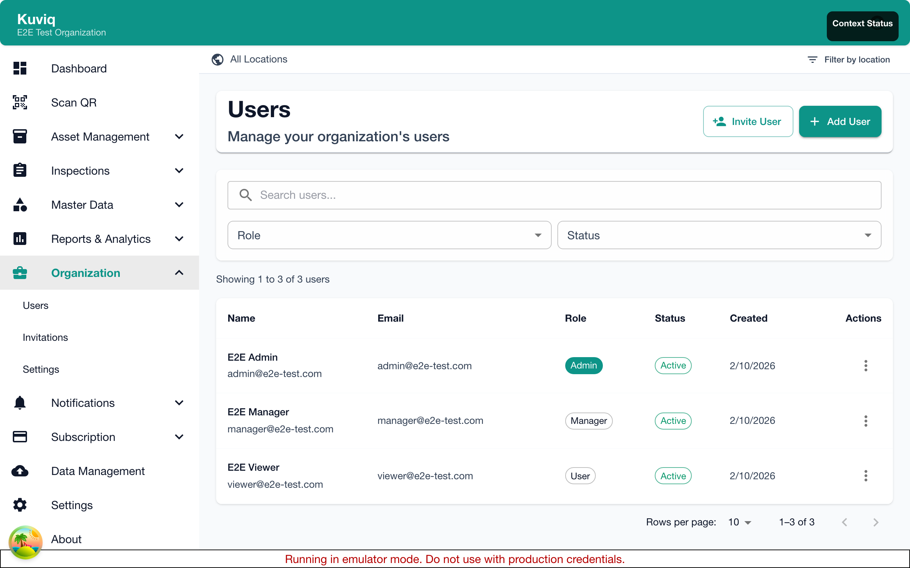Open Data Management via the cloud upload icon
Viewport: 910px width, 568px height.
[x=20, y=471]
